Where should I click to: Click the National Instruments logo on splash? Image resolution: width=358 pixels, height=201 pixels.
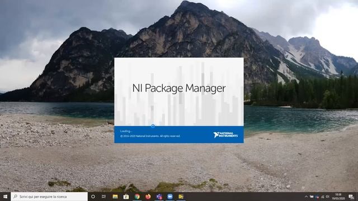pyautogui.click(x=225, y=135)
